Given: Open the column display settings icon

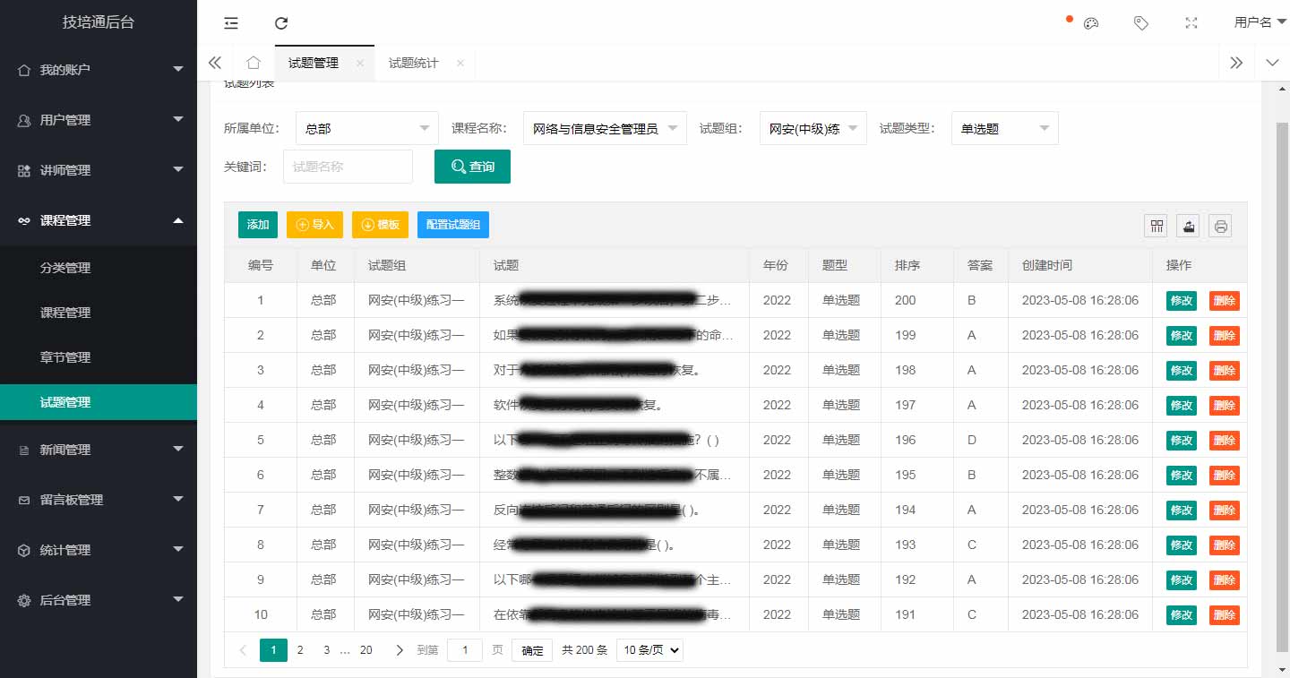Looking at the screenshot, I should coord(1155,226).
